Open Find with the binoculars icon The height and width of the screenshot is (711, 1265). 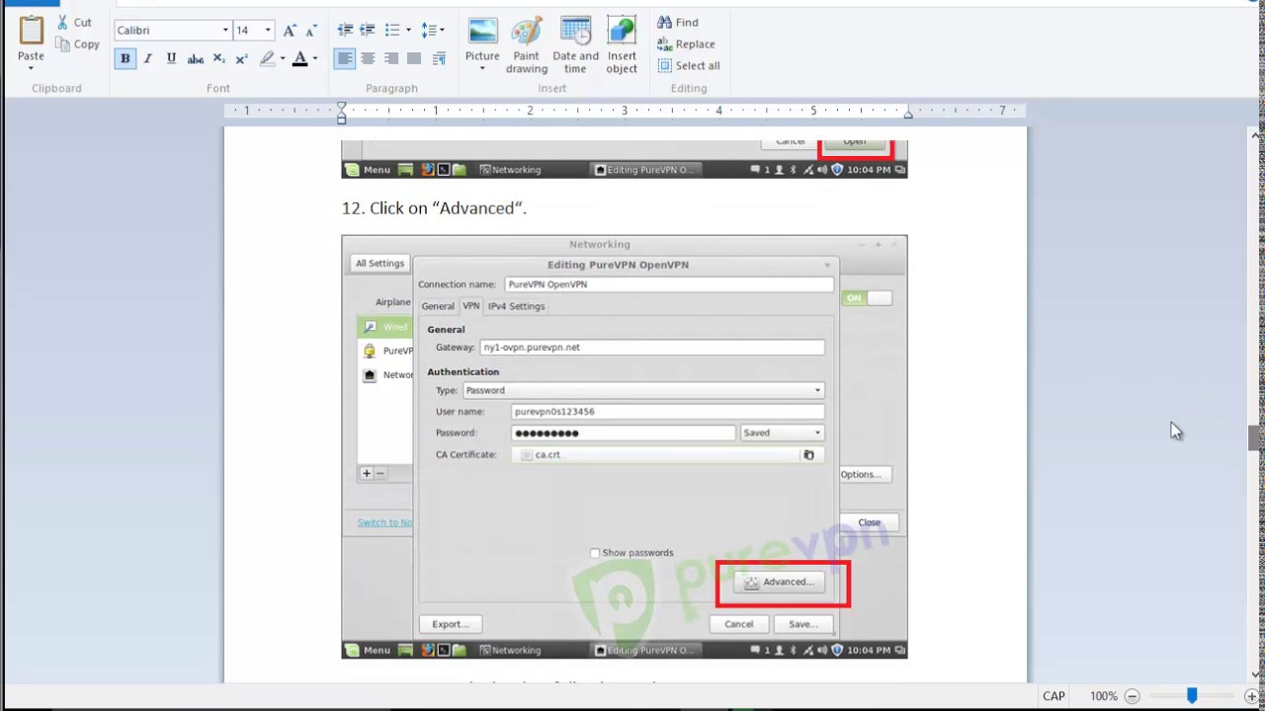point(664,22)
